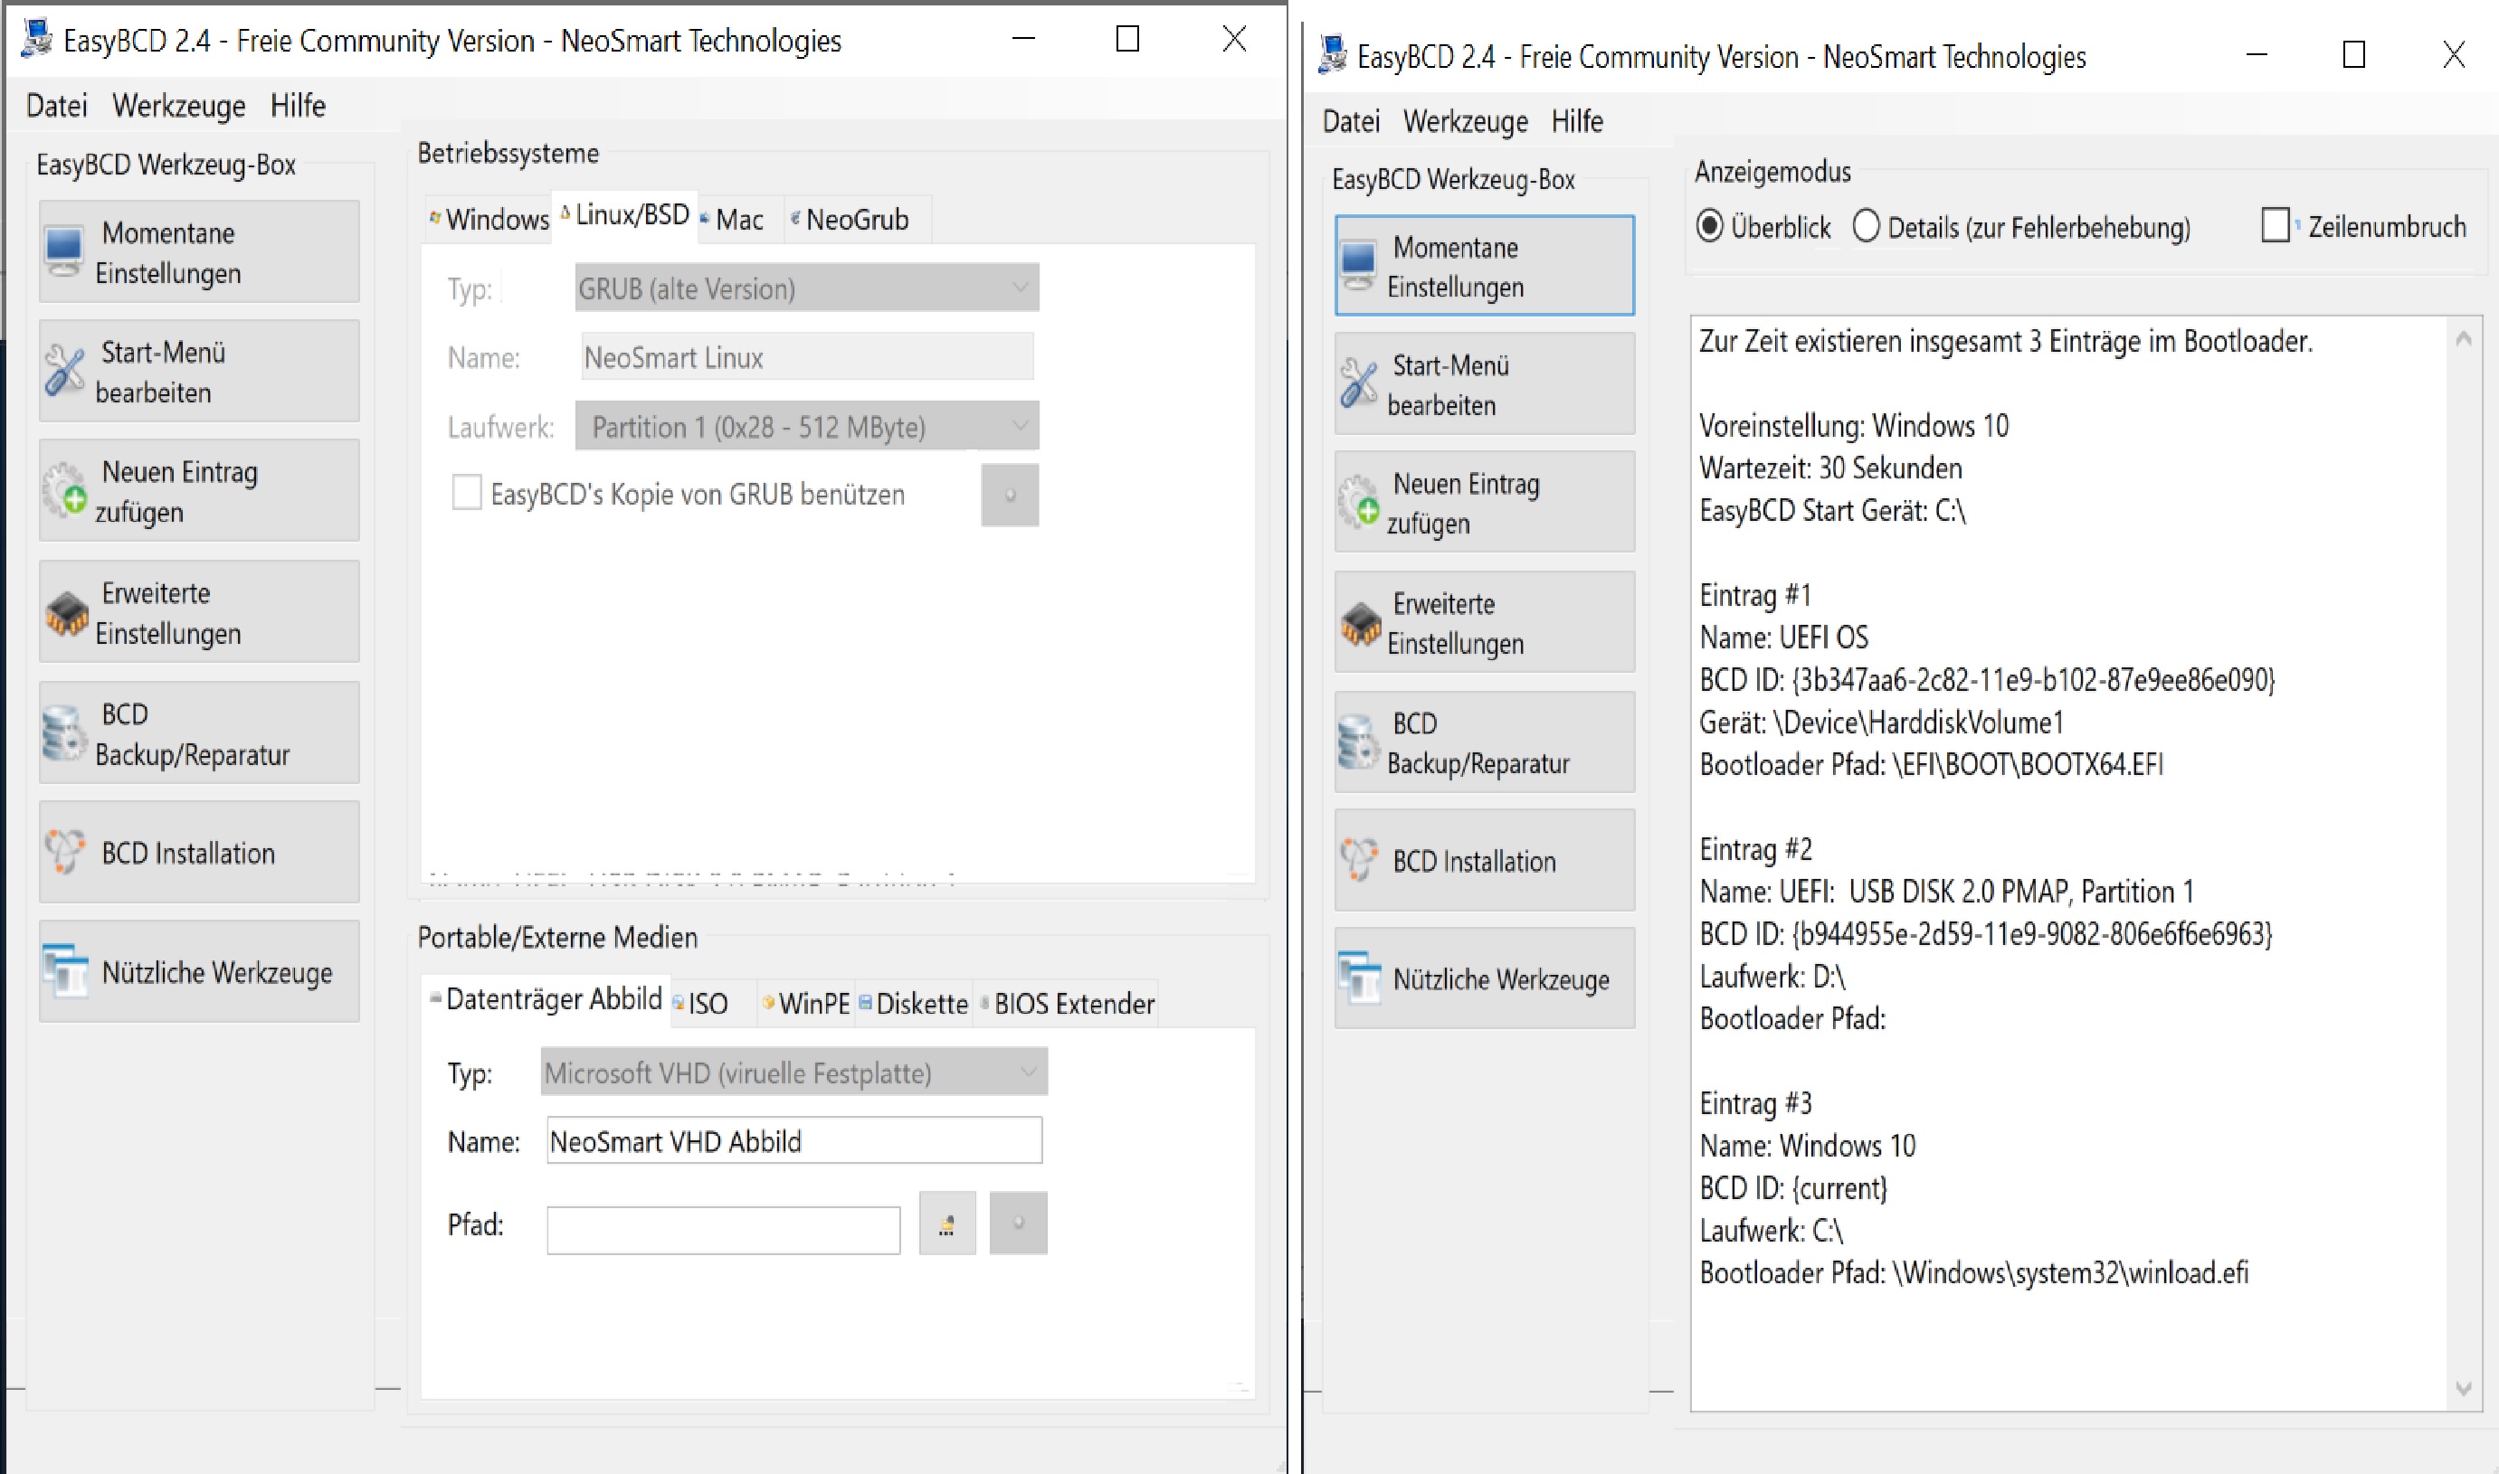Viewport: 2499px width, 1474px height.
Task: Select Details (zur Fehlerbehebung) mode
Action: (x=1866, y=226)
